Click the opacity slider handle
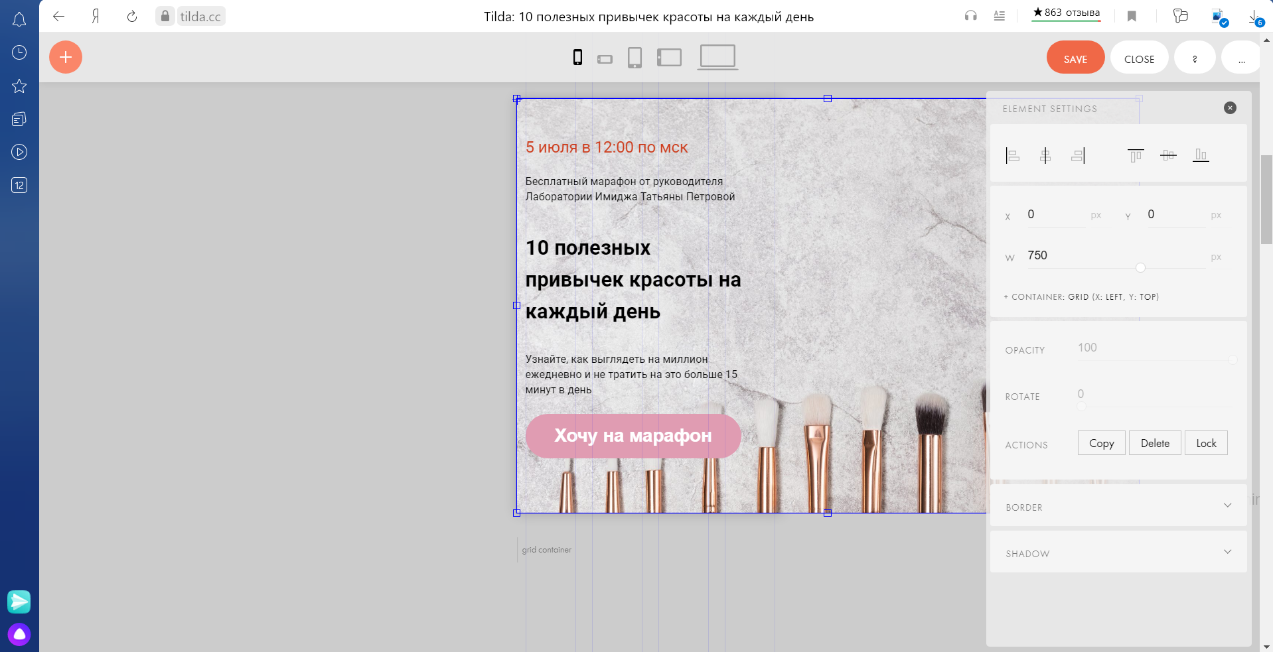Image resolution: width=1273 pixels, height=652 pixels. pyautogui.click(x=1233, y=359)
